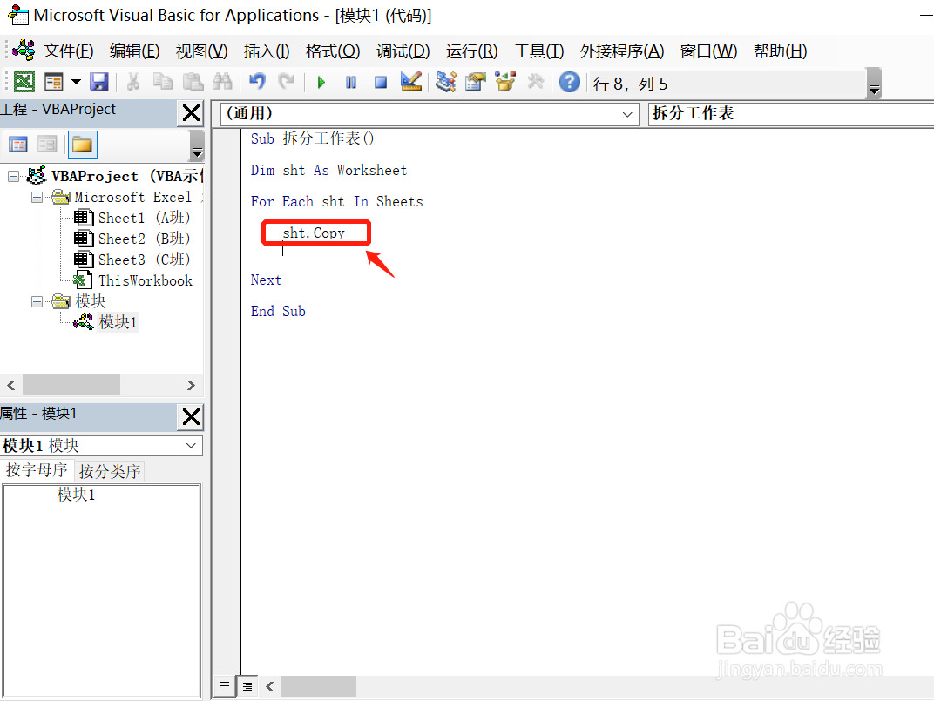Switch to 按分类序 tab
Viewport: 934px width, 701px height.
click(110, 471)
